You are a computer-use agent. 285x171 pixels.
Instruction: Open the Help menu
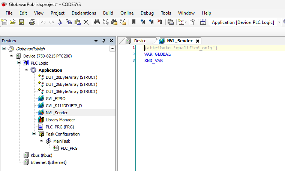206,13
